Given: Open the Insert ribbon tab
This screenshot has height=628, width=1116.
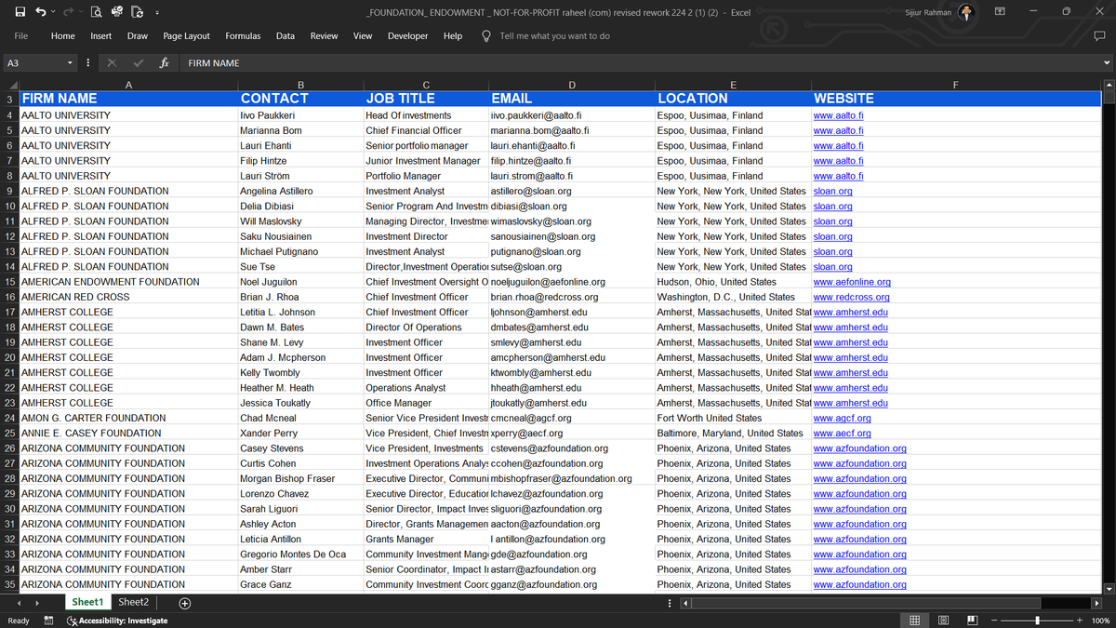Looking at the screenshot, I should [101, 36].
